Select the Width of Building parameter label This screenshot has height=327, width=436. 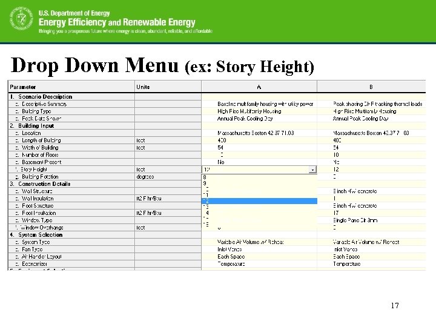[x=40, y=147]
